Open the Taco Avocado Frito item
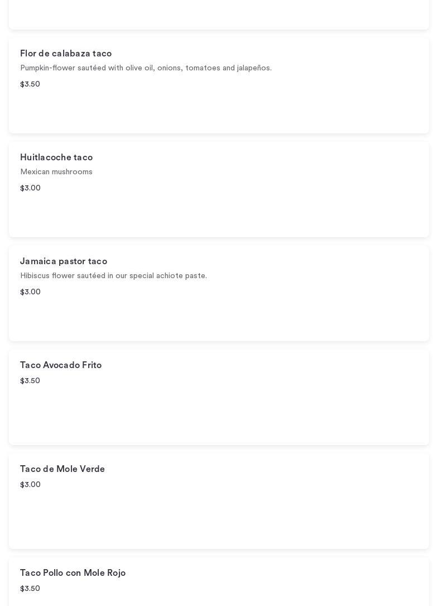This screenshot has height=606, width=438. (61, 365)
